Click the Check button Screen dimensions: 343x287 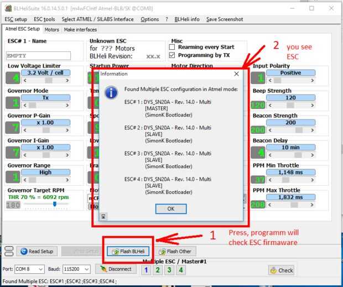281,270
